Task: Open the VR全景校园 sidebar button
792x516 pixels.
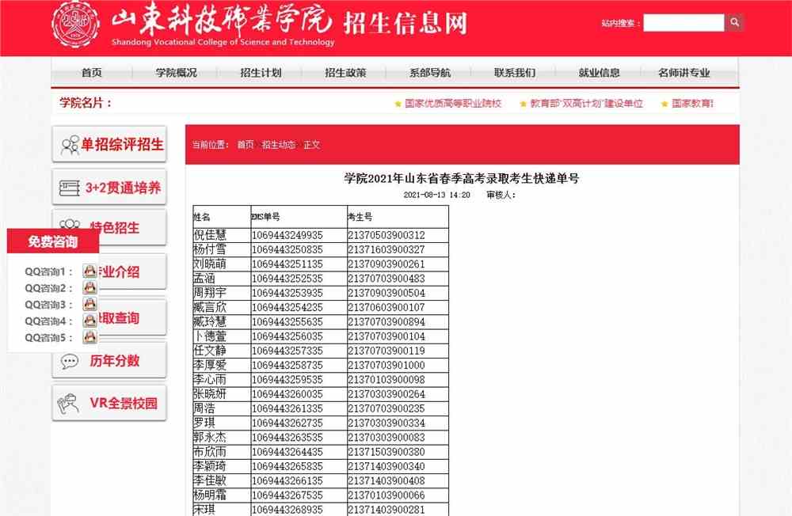Action: click(x=109, y=403)
